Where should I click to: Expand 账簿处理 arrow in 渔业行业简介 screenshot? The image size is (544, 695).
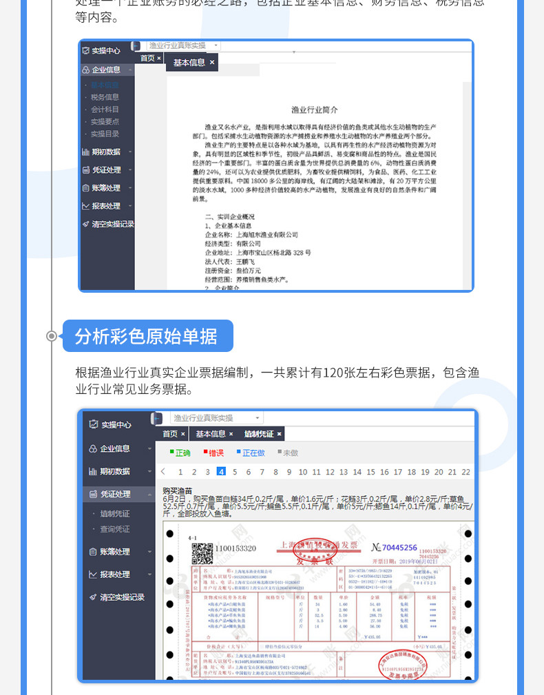(130, 188)
